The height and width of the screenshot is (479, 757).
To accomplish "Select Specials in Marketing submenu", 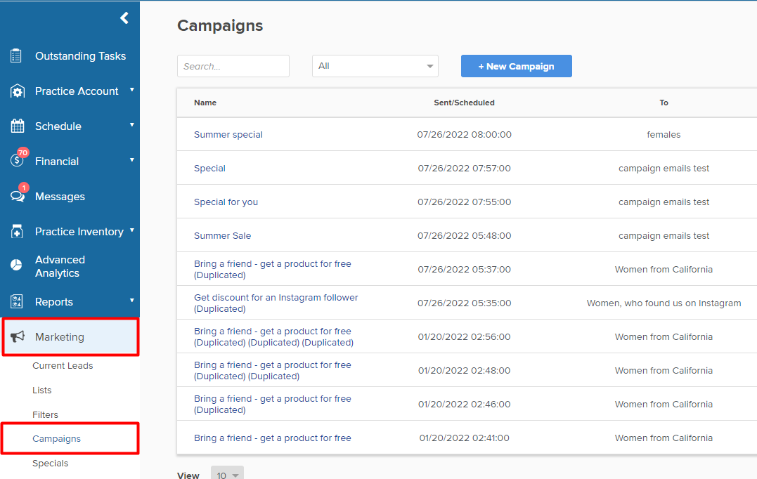I will click(51, 464).
